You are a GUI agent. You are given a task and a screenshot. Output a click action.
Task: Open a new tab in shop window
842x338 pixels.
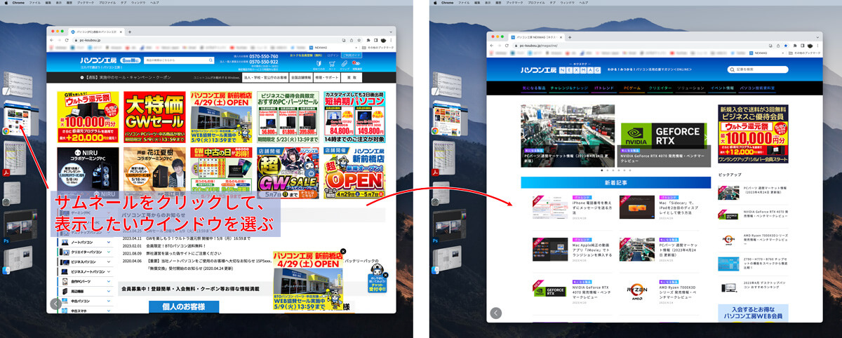pos(129,32)
